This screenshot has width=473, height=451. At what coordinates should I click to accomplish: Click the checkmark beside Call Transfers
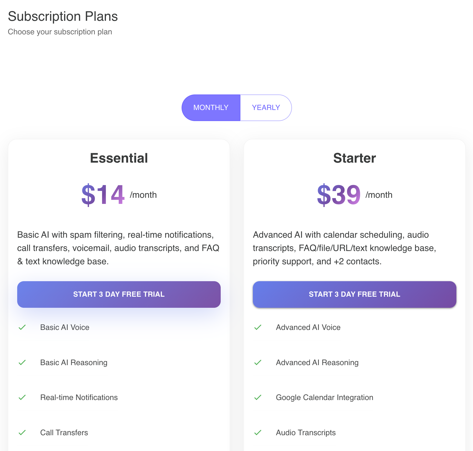coord(22,432)
